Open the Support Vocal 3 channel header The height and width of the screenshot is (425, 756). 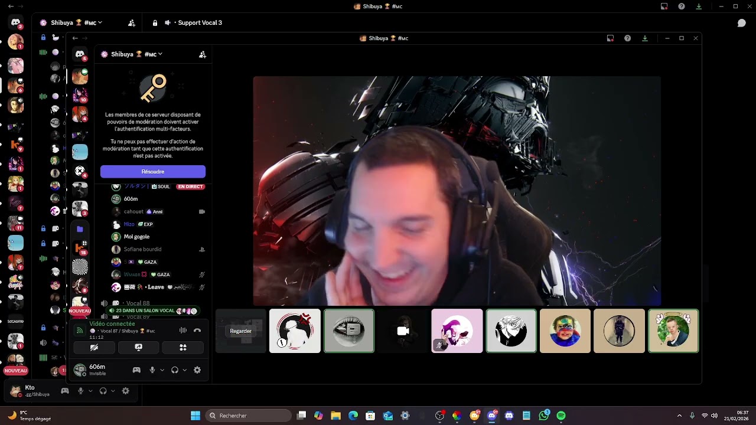200,23
